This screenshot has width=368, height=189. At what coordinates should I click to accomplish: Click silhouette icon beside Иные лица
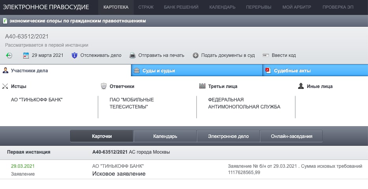point(301,86)
